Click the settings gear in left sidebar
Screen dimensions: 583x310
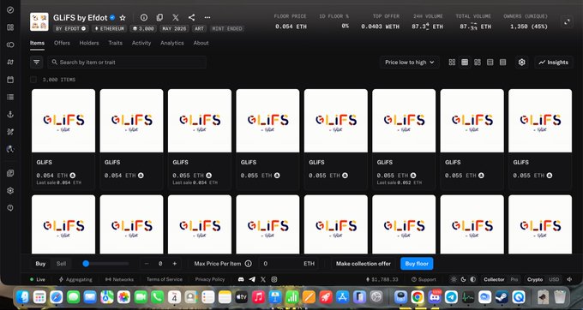click(10, 190)
